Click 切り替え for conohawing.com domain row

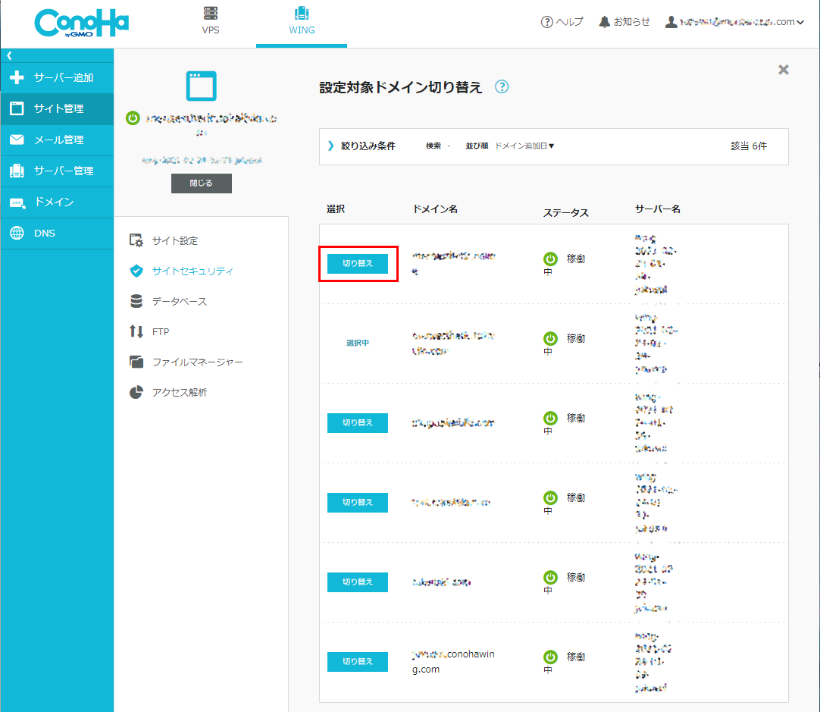358,661
